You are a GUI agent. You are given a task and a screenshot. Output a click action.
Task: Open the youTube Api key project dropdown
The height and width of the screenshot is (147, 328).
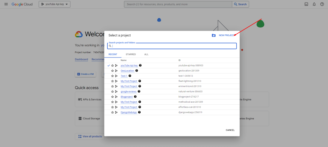click(54, 4)
